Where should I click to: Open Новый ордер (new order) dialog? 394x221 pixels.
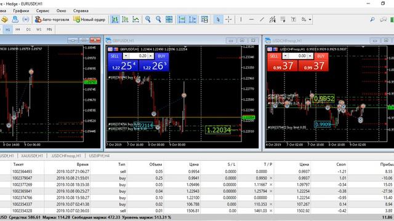(89, 20)
